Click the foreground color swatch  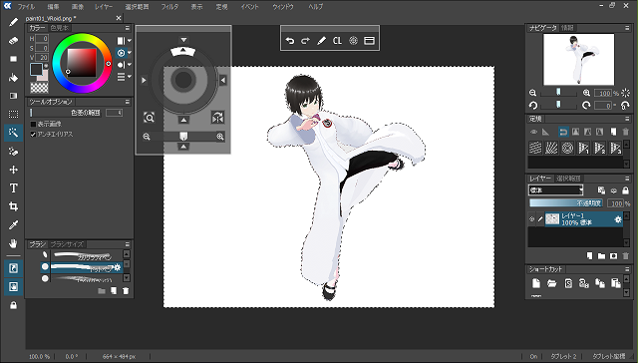tap(36, 69)
